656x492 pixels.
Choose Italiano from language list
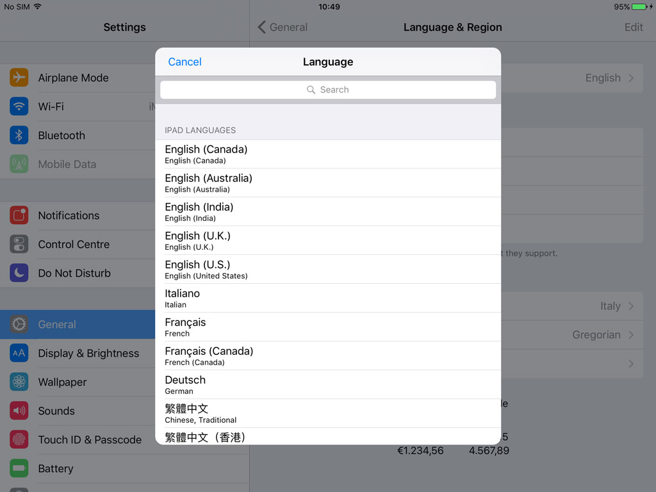[x=328, y=298]
